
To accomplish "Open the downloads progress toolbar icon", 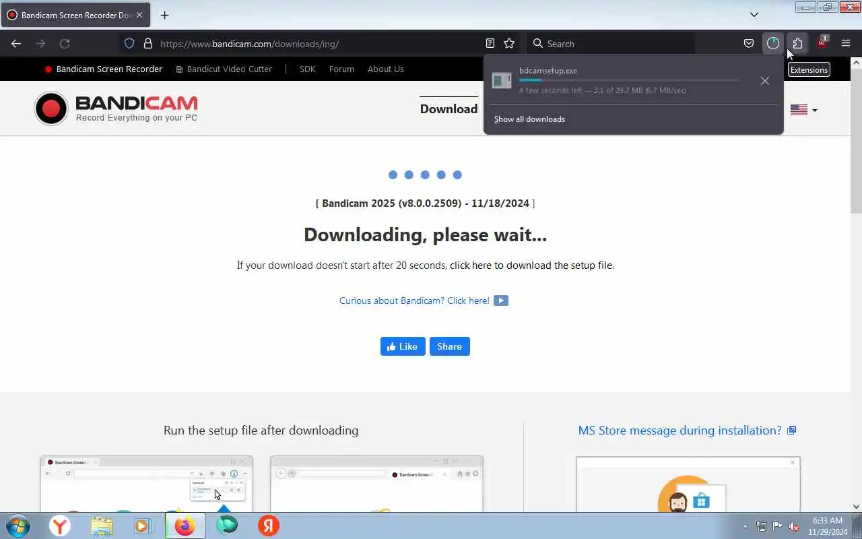I will point(773,44).
